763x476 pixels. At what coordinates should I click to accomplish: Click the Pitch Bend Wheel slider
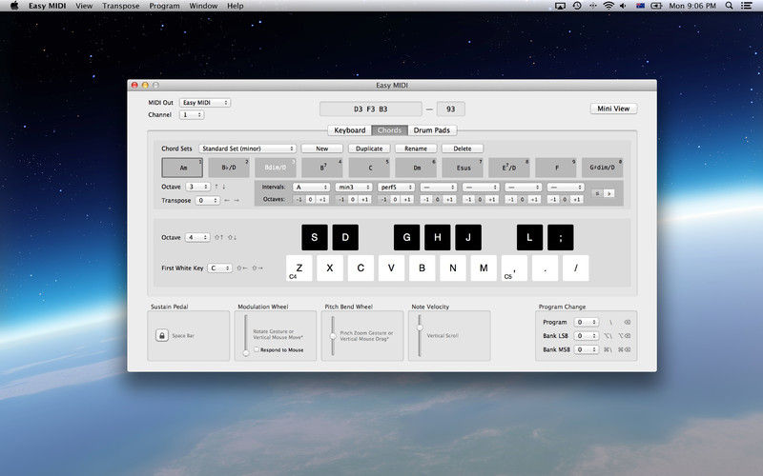[x=333, y=336]
